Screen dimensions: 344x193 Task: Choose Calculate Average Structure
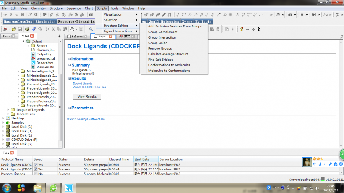point(168,54)
